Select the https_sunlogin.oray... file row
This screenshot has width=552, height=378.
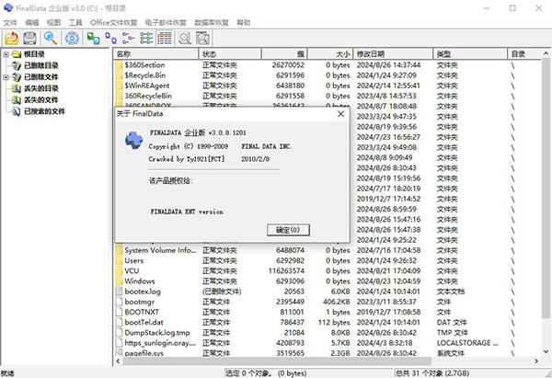(328, 343)
